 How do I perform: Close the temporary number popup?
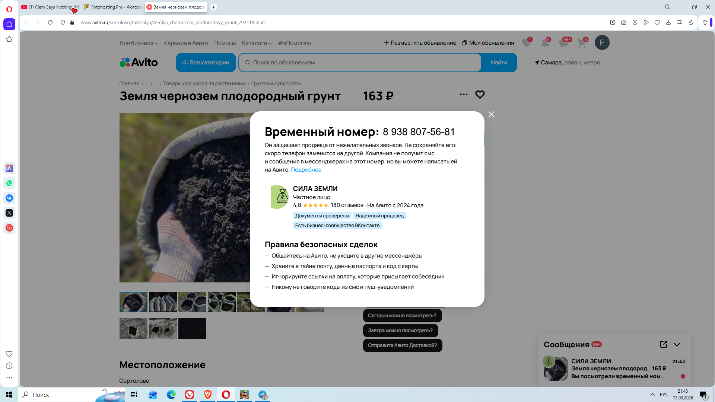pos(491,114)
